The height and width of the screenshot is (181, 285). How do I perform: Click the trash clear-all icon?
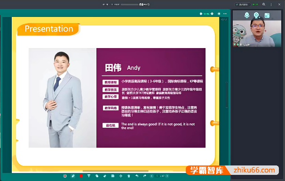pyautogui.click(x=129, y=176)
